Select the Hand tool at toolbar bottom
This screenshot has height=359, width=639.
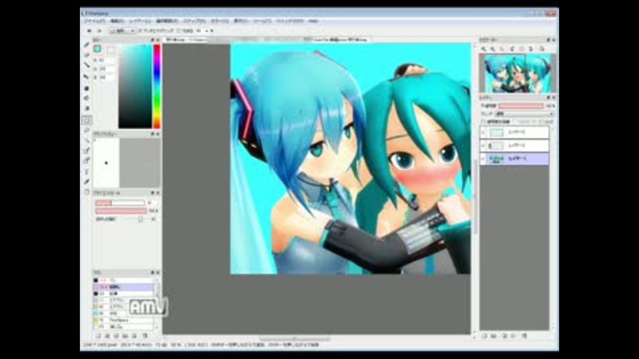[87, 191]
